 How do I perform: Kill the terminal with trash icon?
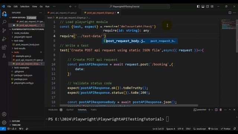point(221,110)
